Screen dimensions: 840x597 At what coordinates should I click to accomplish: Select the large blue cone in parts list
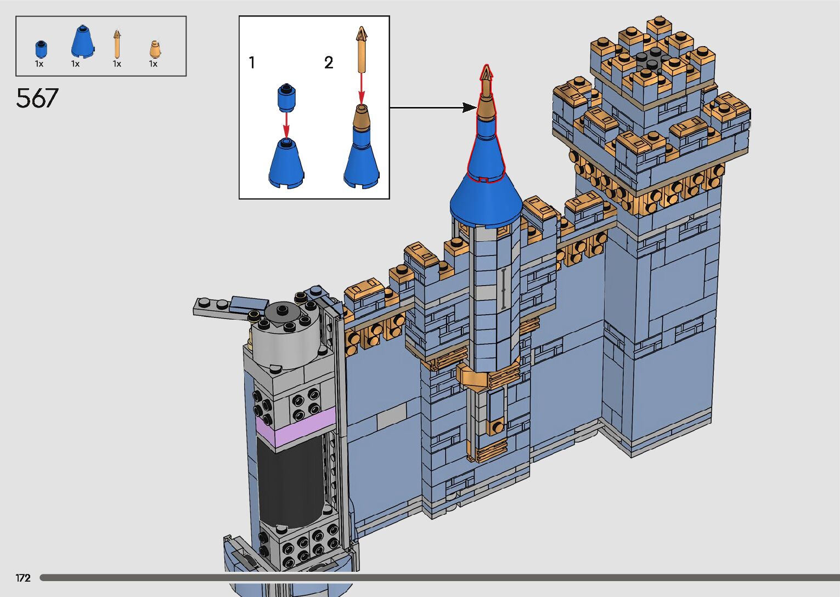82,42
